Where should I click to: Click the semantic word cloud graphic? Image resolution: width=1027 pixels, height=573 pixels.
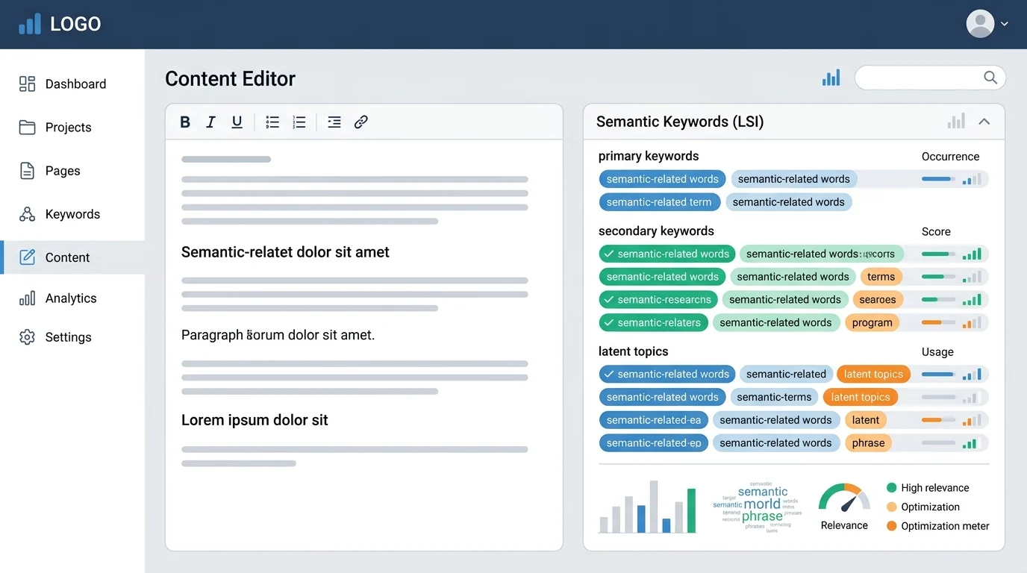(757, 506)
